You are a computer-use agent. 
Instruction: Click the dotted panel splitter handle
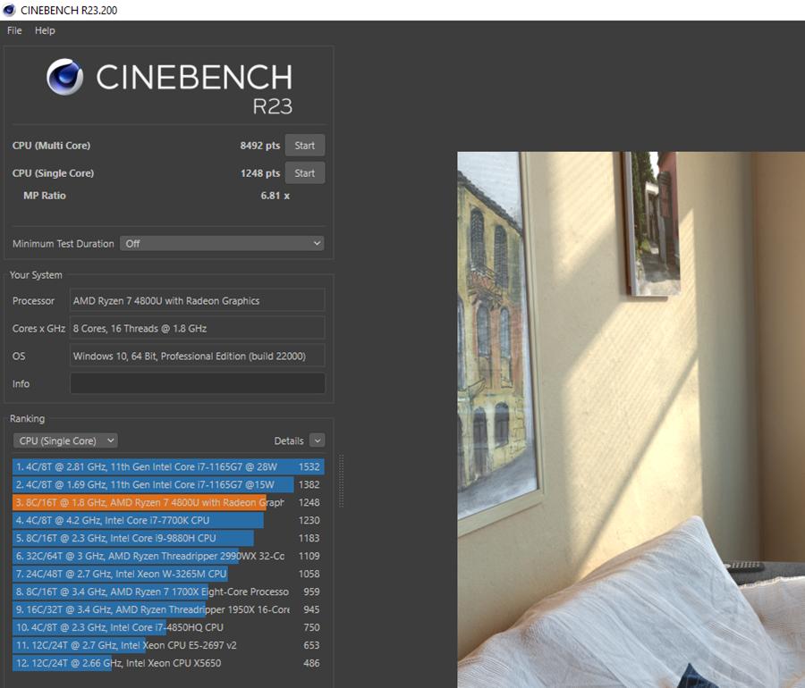click(x=341, y=481)
